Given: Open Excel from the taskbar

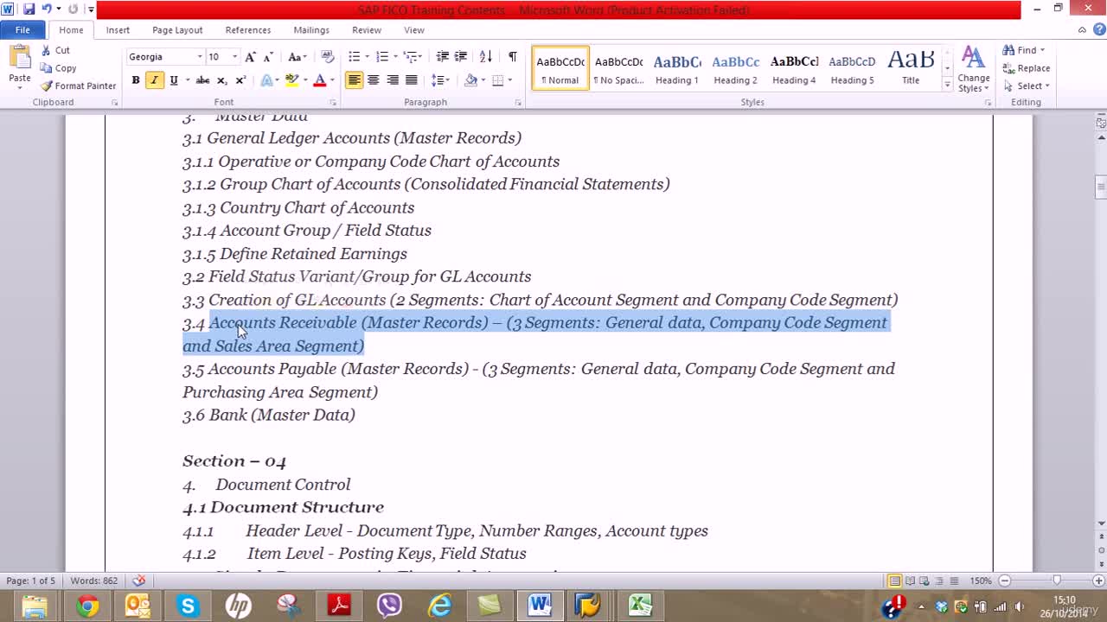Looking at the screenshot, I should coord(640,605).
